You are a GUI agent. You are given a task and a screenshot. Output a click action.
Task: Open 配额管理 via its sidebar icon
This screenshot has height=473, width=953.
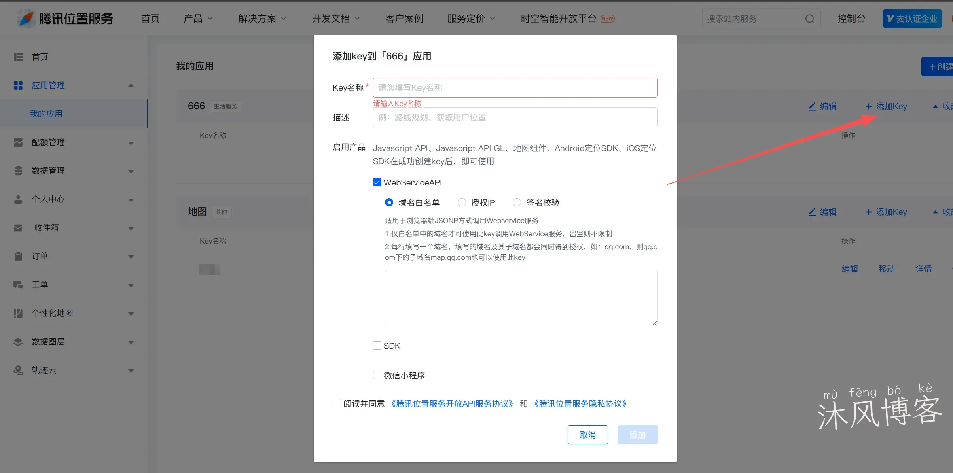(x=18, y=142)
